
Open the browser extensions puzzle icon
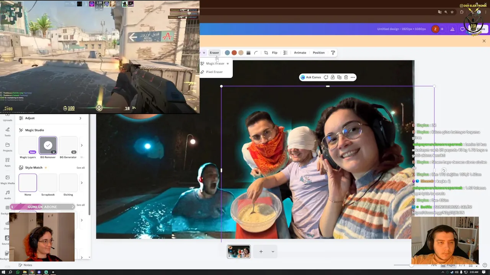point(462,12)
